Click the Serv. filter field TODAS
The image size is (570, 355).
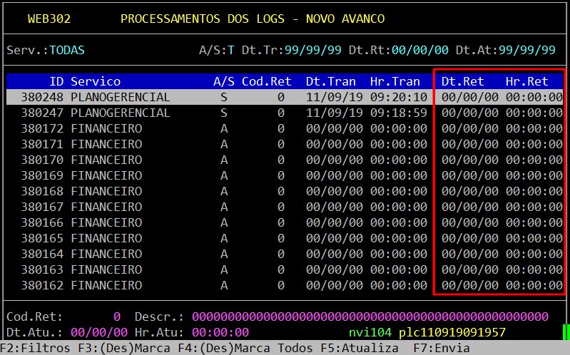pos(67,50)
